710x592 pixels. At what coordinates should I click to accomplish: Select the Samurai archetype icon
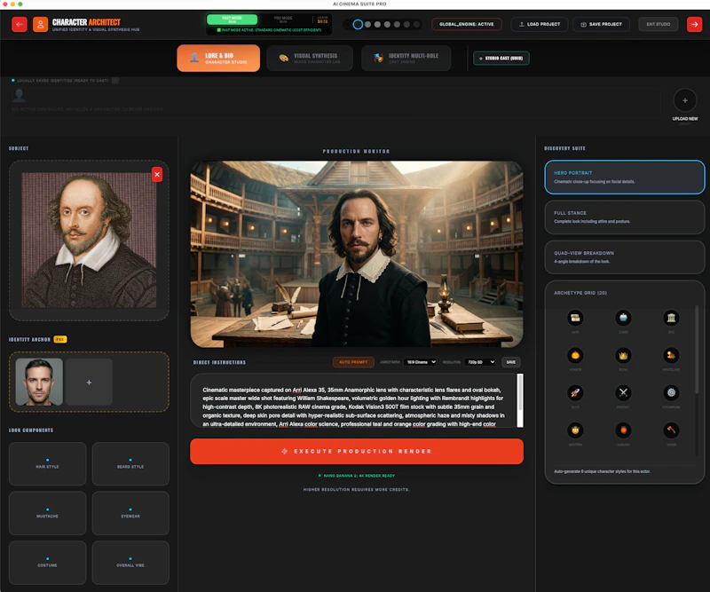tap(623, 430)
